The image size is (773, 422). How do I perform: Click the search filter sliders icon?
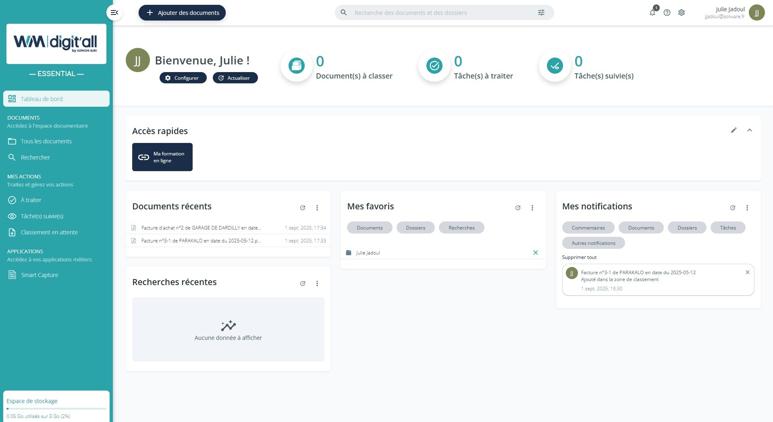point(541,13)
